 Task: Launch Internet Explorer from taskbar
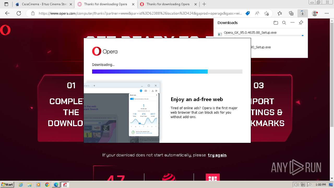(x=21, y=185)
